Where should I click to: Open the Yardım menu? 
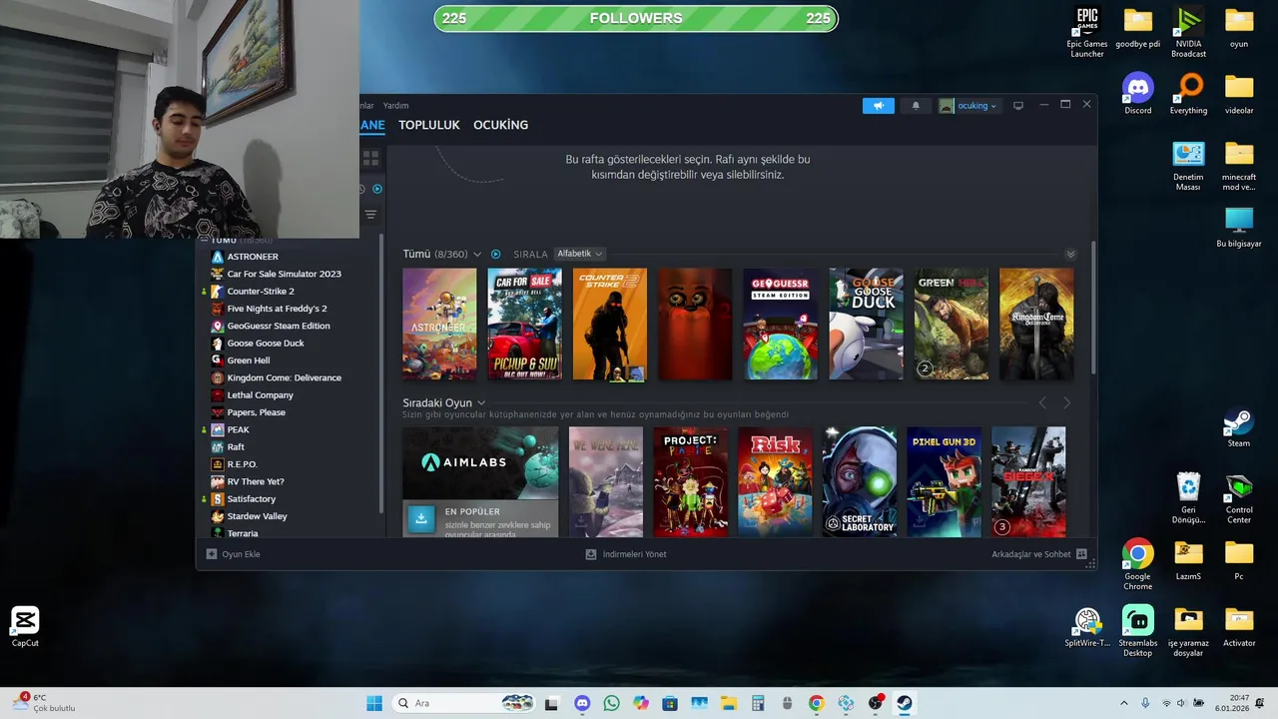396,105
